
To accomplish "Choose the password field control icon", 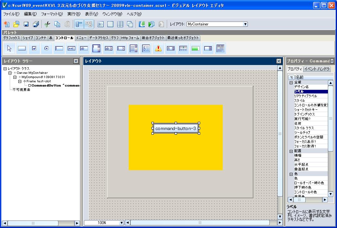I will [72, 48].
